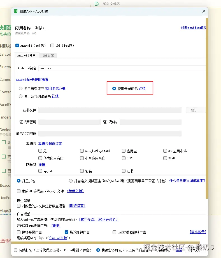Check the appid anti-resign checkbox
Screen dimensions: 221x258
click(40, 171)
